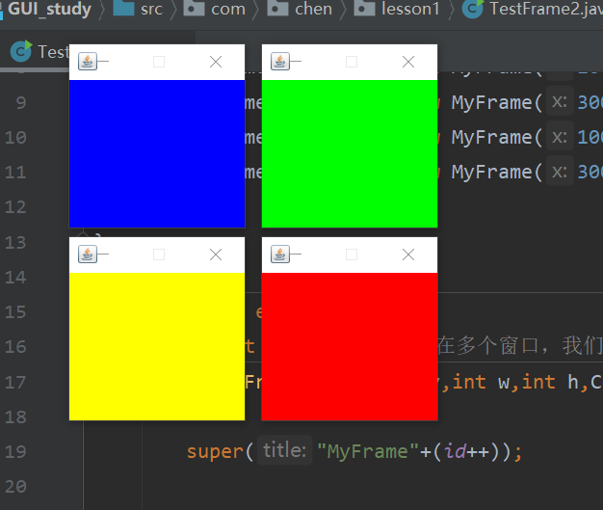
Task: Click line number 14 in the gutter
Action: point(15,277)
